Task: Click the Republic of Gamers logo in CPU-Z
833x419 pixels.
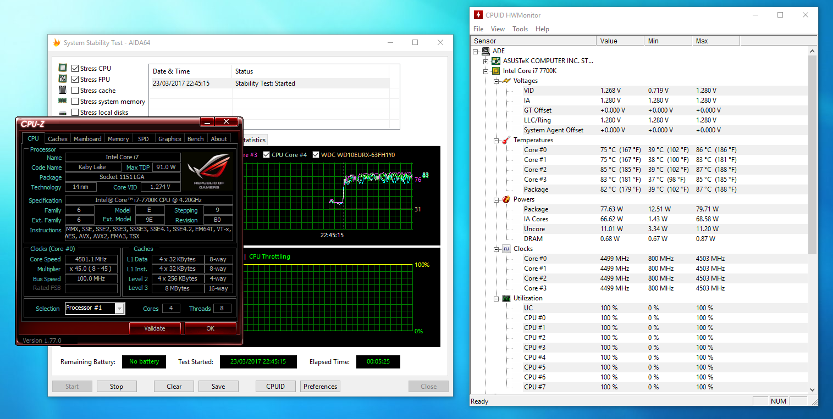Action: (x=209, y=171)
